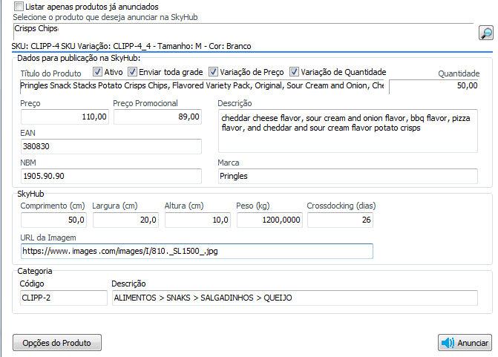Image resolution: width=498 pixels, height=357 pixels.
Task: Click the Anunciar button with speaker icon
Action: [x=465, y=343]
